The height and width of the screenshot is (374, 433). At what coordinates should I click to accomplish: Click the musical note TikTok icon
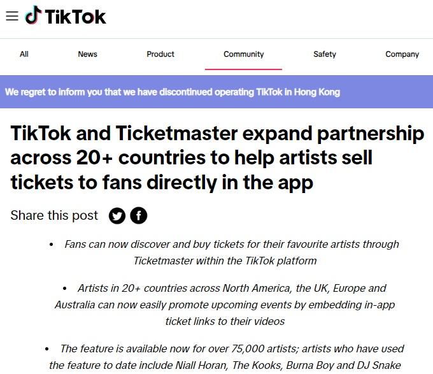pos(33,15)
